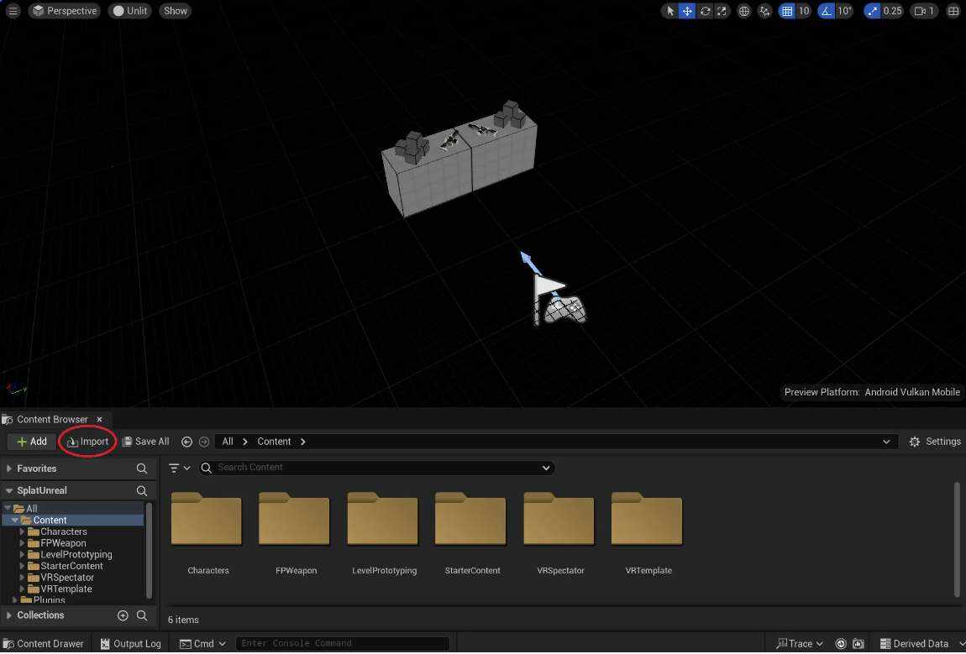Click the Save All button
Image resolution: width=966 pixels, height=654 pixels.
click(145, 442)
